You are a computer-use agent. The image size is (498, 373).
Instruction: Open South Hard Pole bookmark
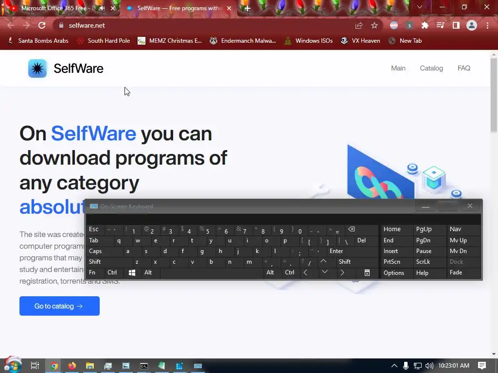click(x=104, y=41)
